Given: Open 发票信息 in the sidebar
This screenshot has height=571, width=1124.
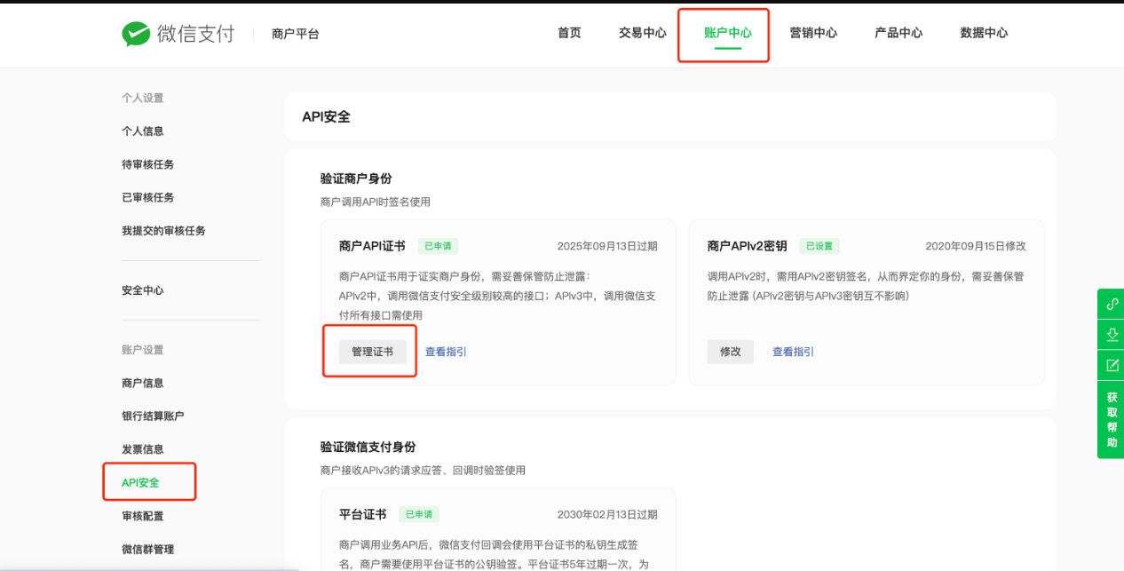Looking at the screenshot, I should click(143, 449).
